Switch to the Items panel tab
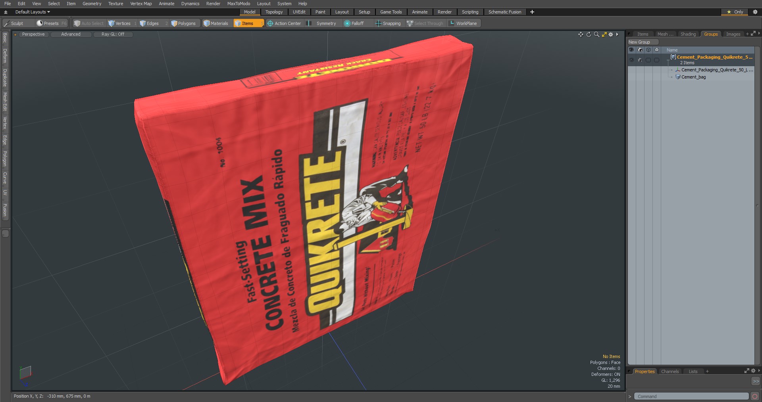Screen dimensions: 762x402 pyautogui.click(x=643, y=34)
